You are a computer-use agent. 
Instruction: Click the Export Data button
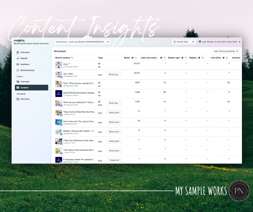click(181, 42)
